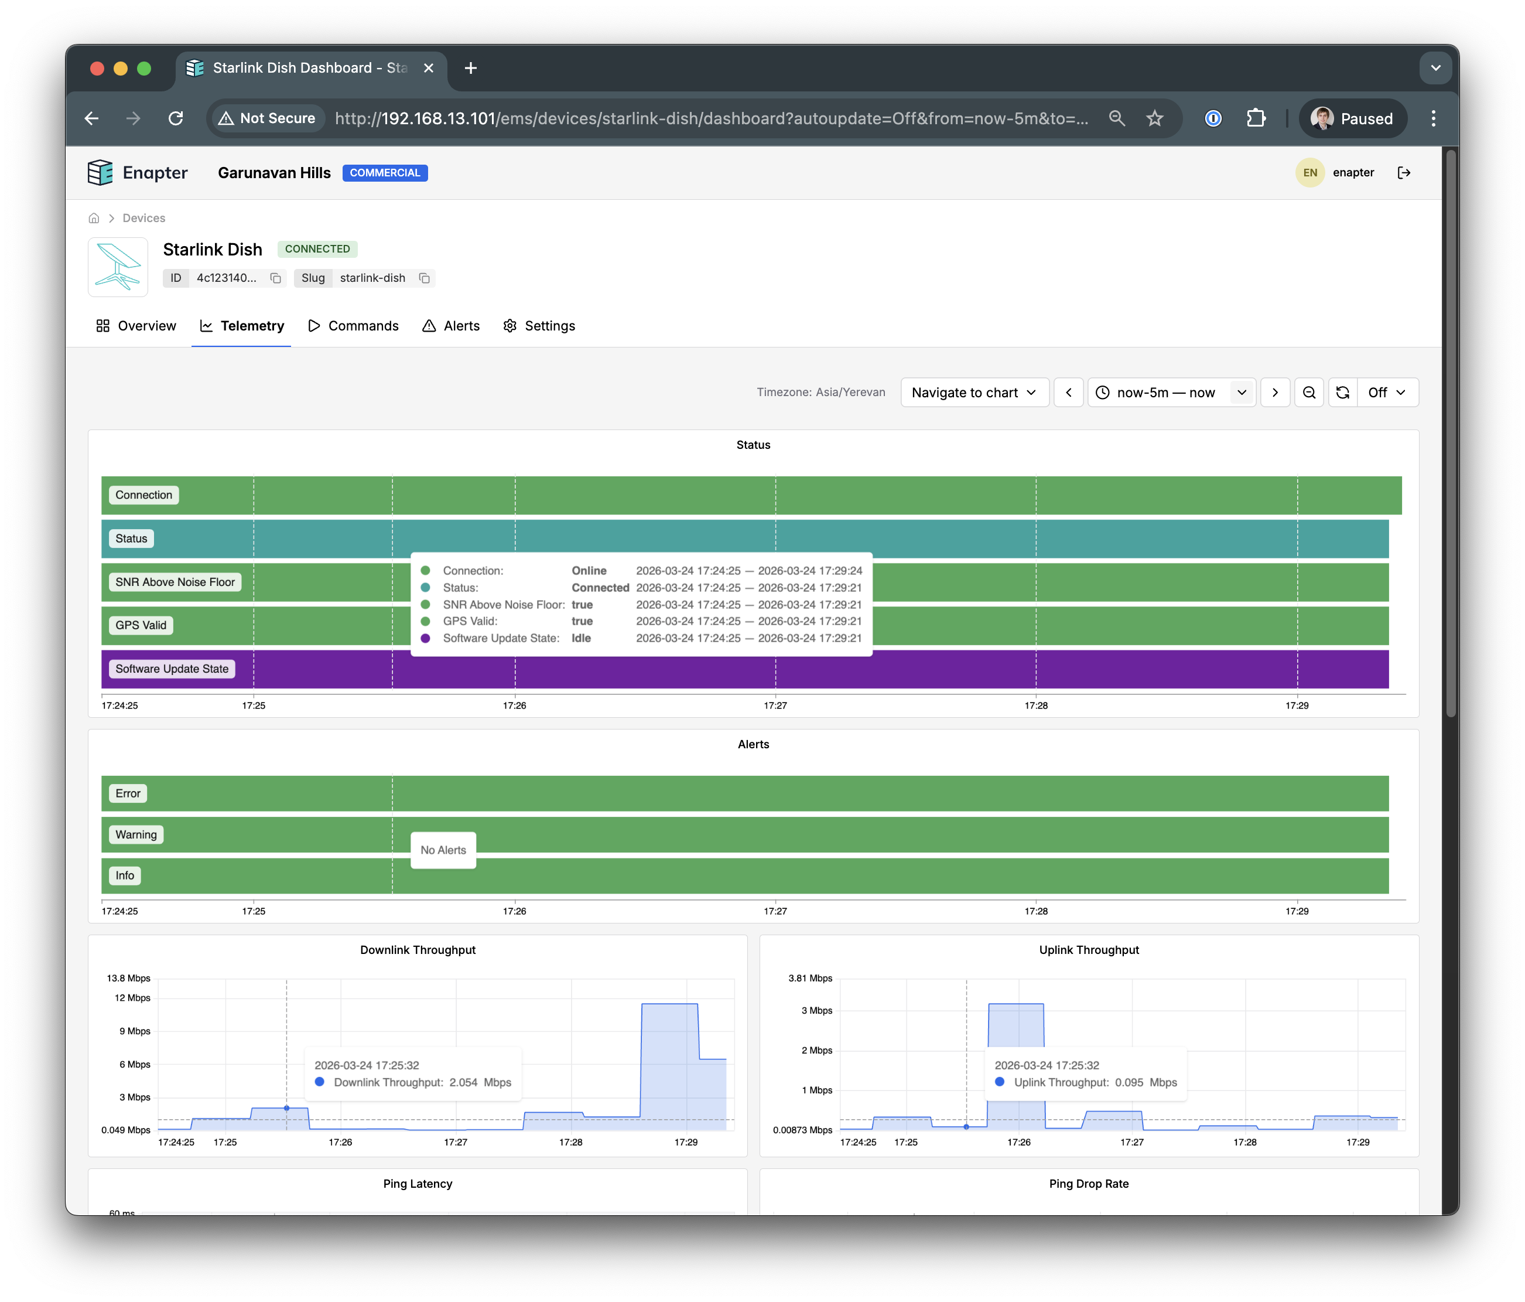This screenshot has height=1302, width=1525.
Task: Bookmark this page with the star
Action: point(1154,118)
